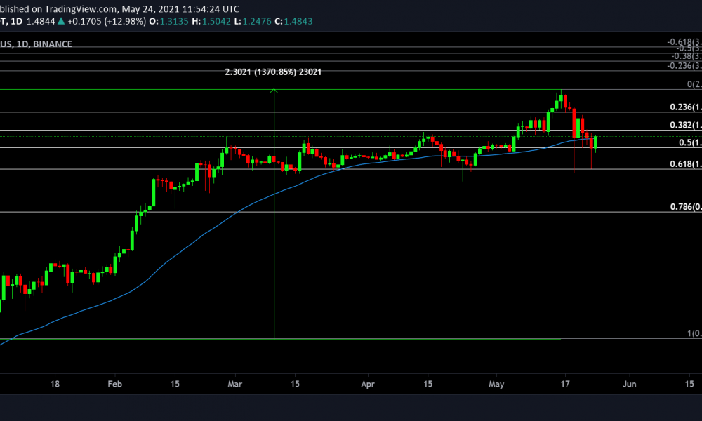
Task: Click the '17' date on the time axis
Action: point(565,384)
